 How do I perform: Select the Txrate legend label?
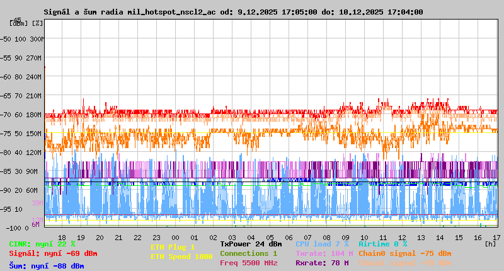coord(324,253)
